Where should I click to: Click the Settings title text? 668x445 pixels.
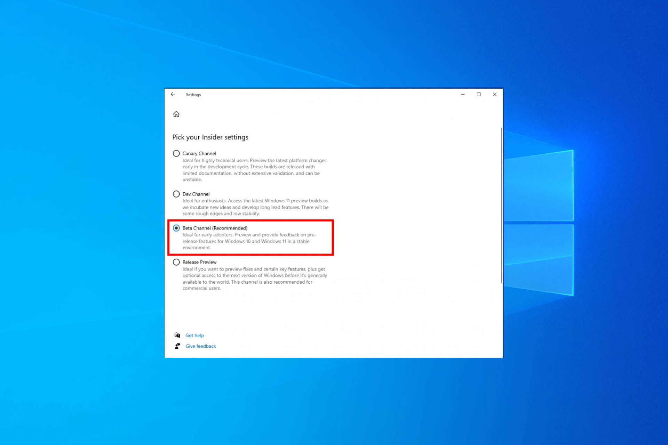pyautogui.click(x=193, y=95)
